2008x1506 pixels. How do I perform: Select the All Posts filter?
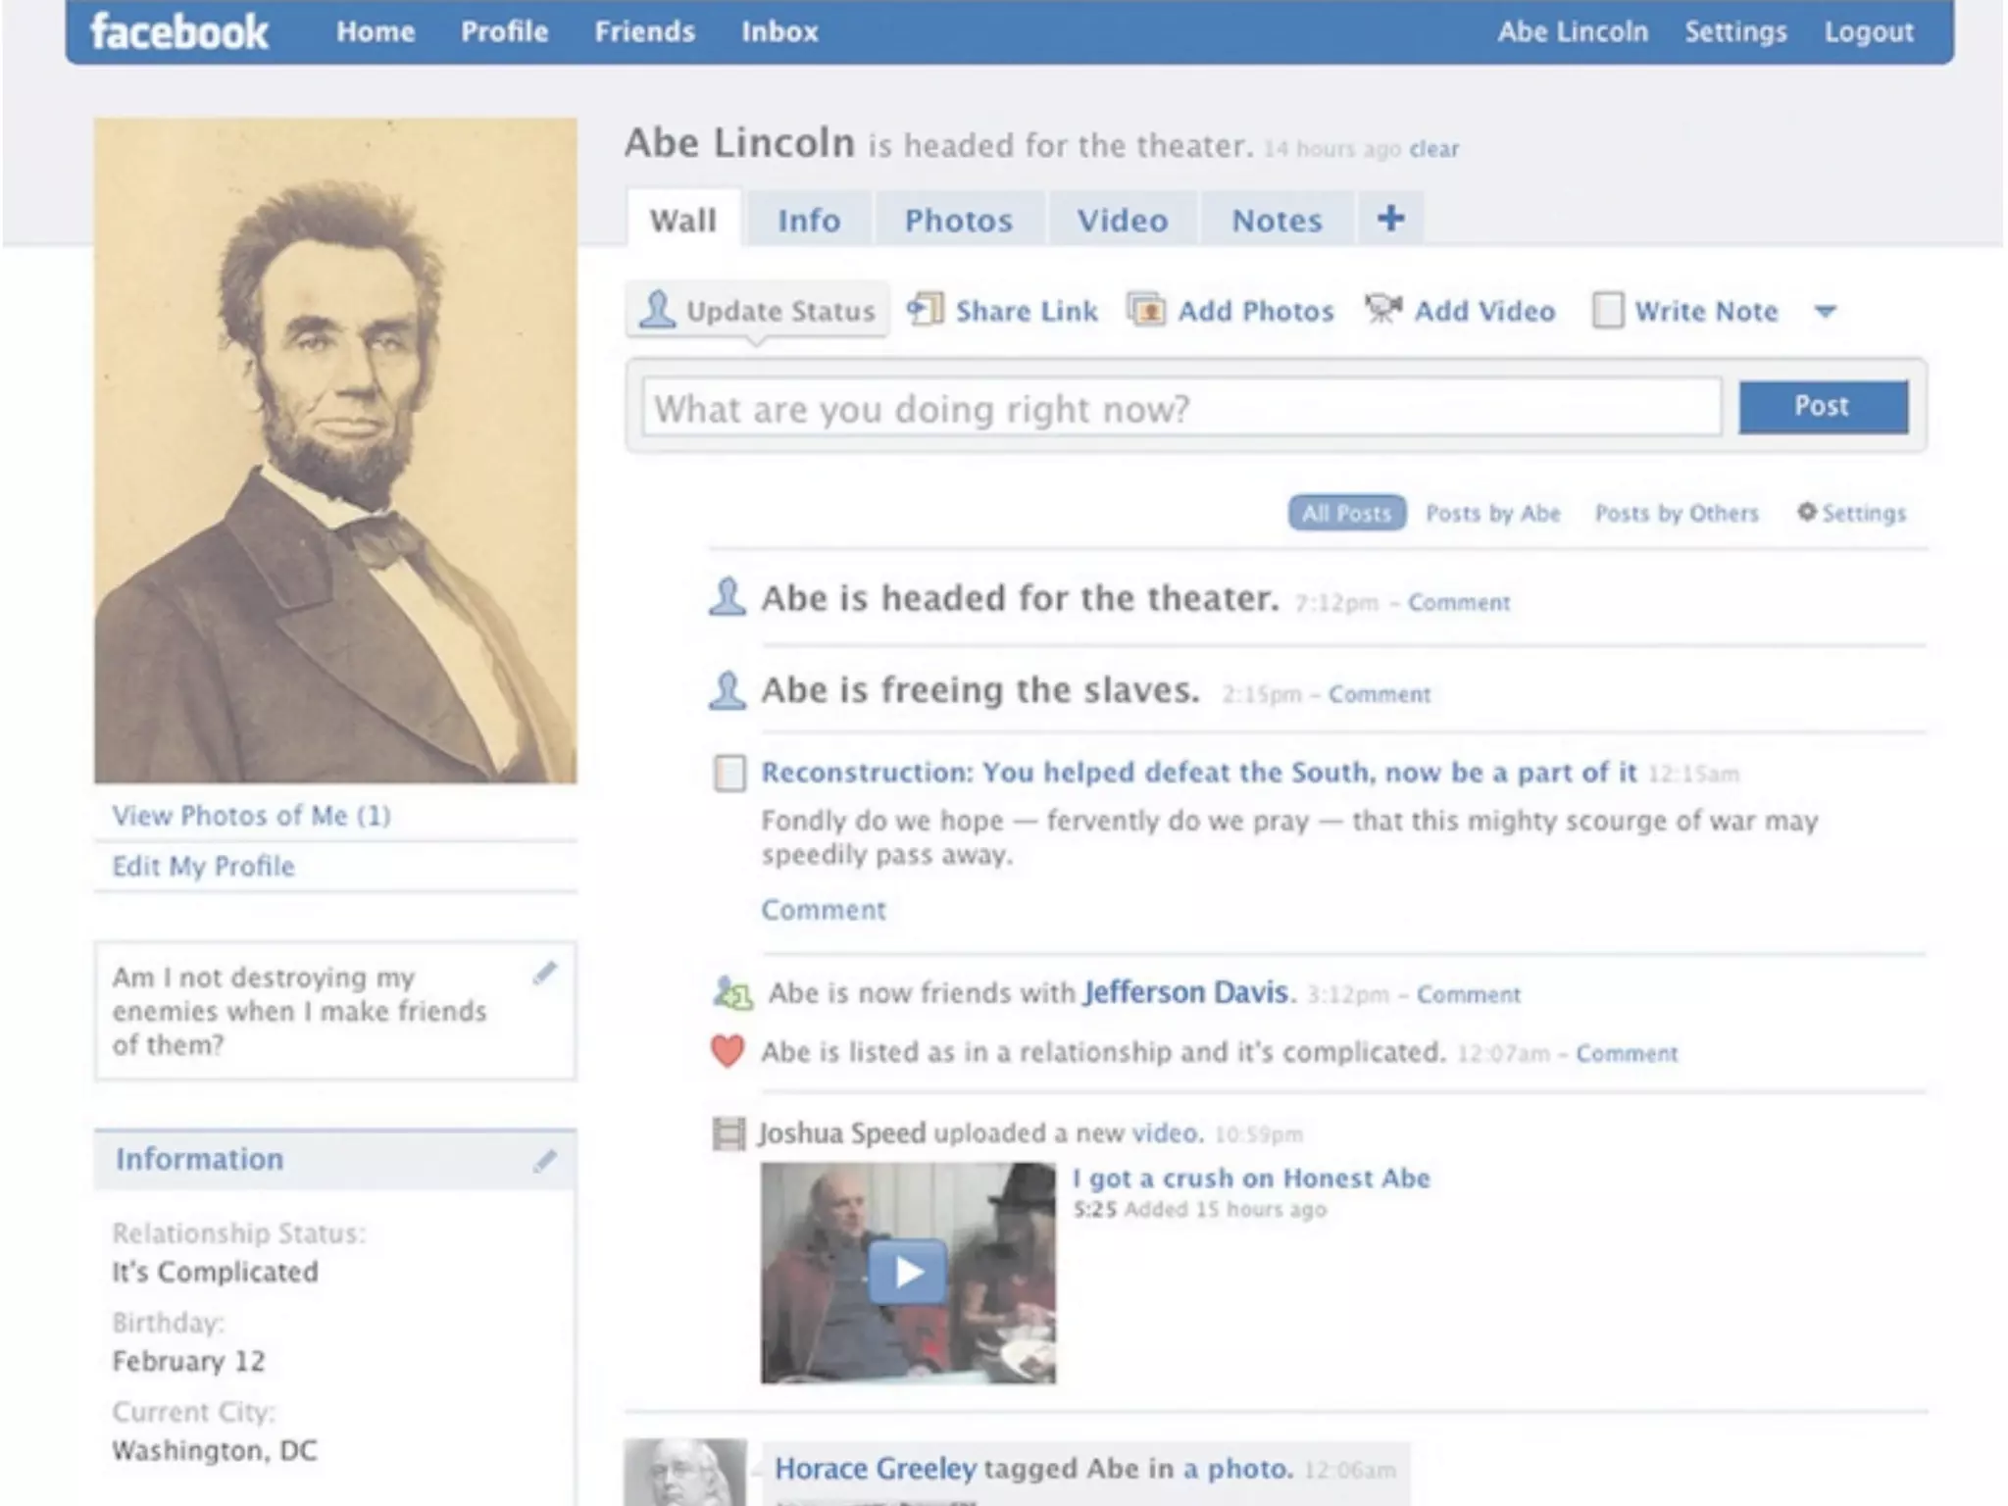[1346, 513]
